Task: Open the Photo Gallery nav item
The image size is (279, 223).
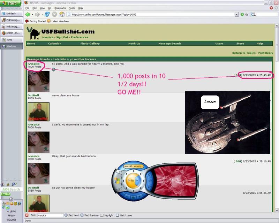Action: (90, 44)
